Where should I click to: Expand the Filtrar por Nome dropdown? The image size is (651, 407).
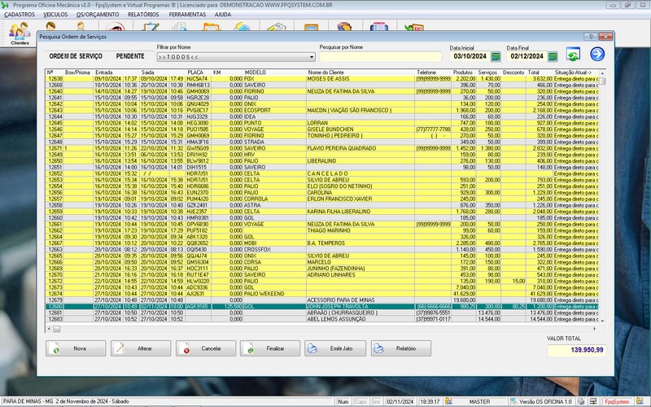coord(312,57)
